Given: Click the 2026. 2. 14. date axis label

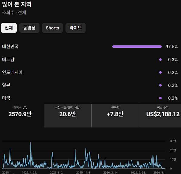Looking at the screenshot, I should click(x=110, y=172).
